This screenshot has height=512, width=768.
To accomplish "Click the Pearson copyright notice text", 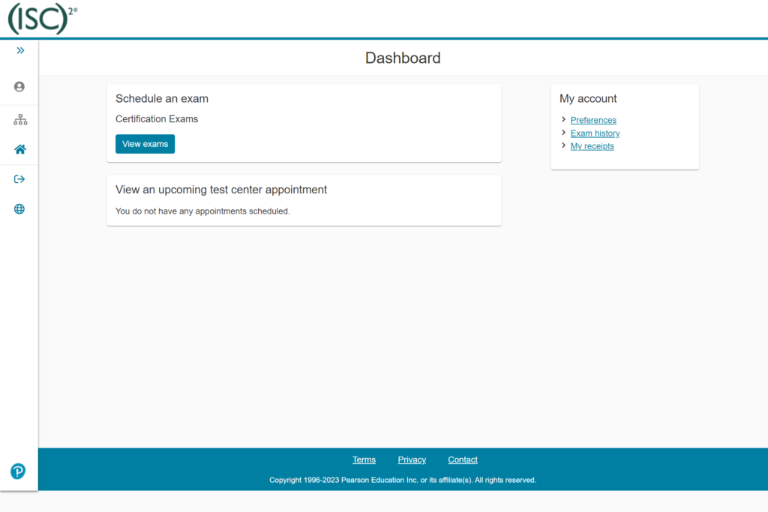I will click(x=403, y=480).
